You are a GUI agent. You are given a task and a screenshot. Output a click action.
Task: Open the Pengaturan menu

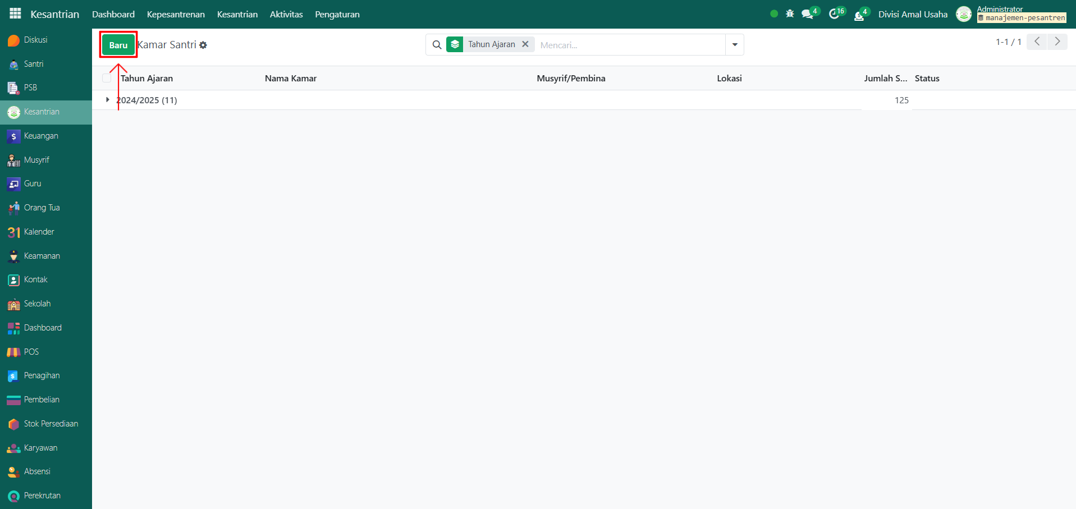(x=337, y=14)
